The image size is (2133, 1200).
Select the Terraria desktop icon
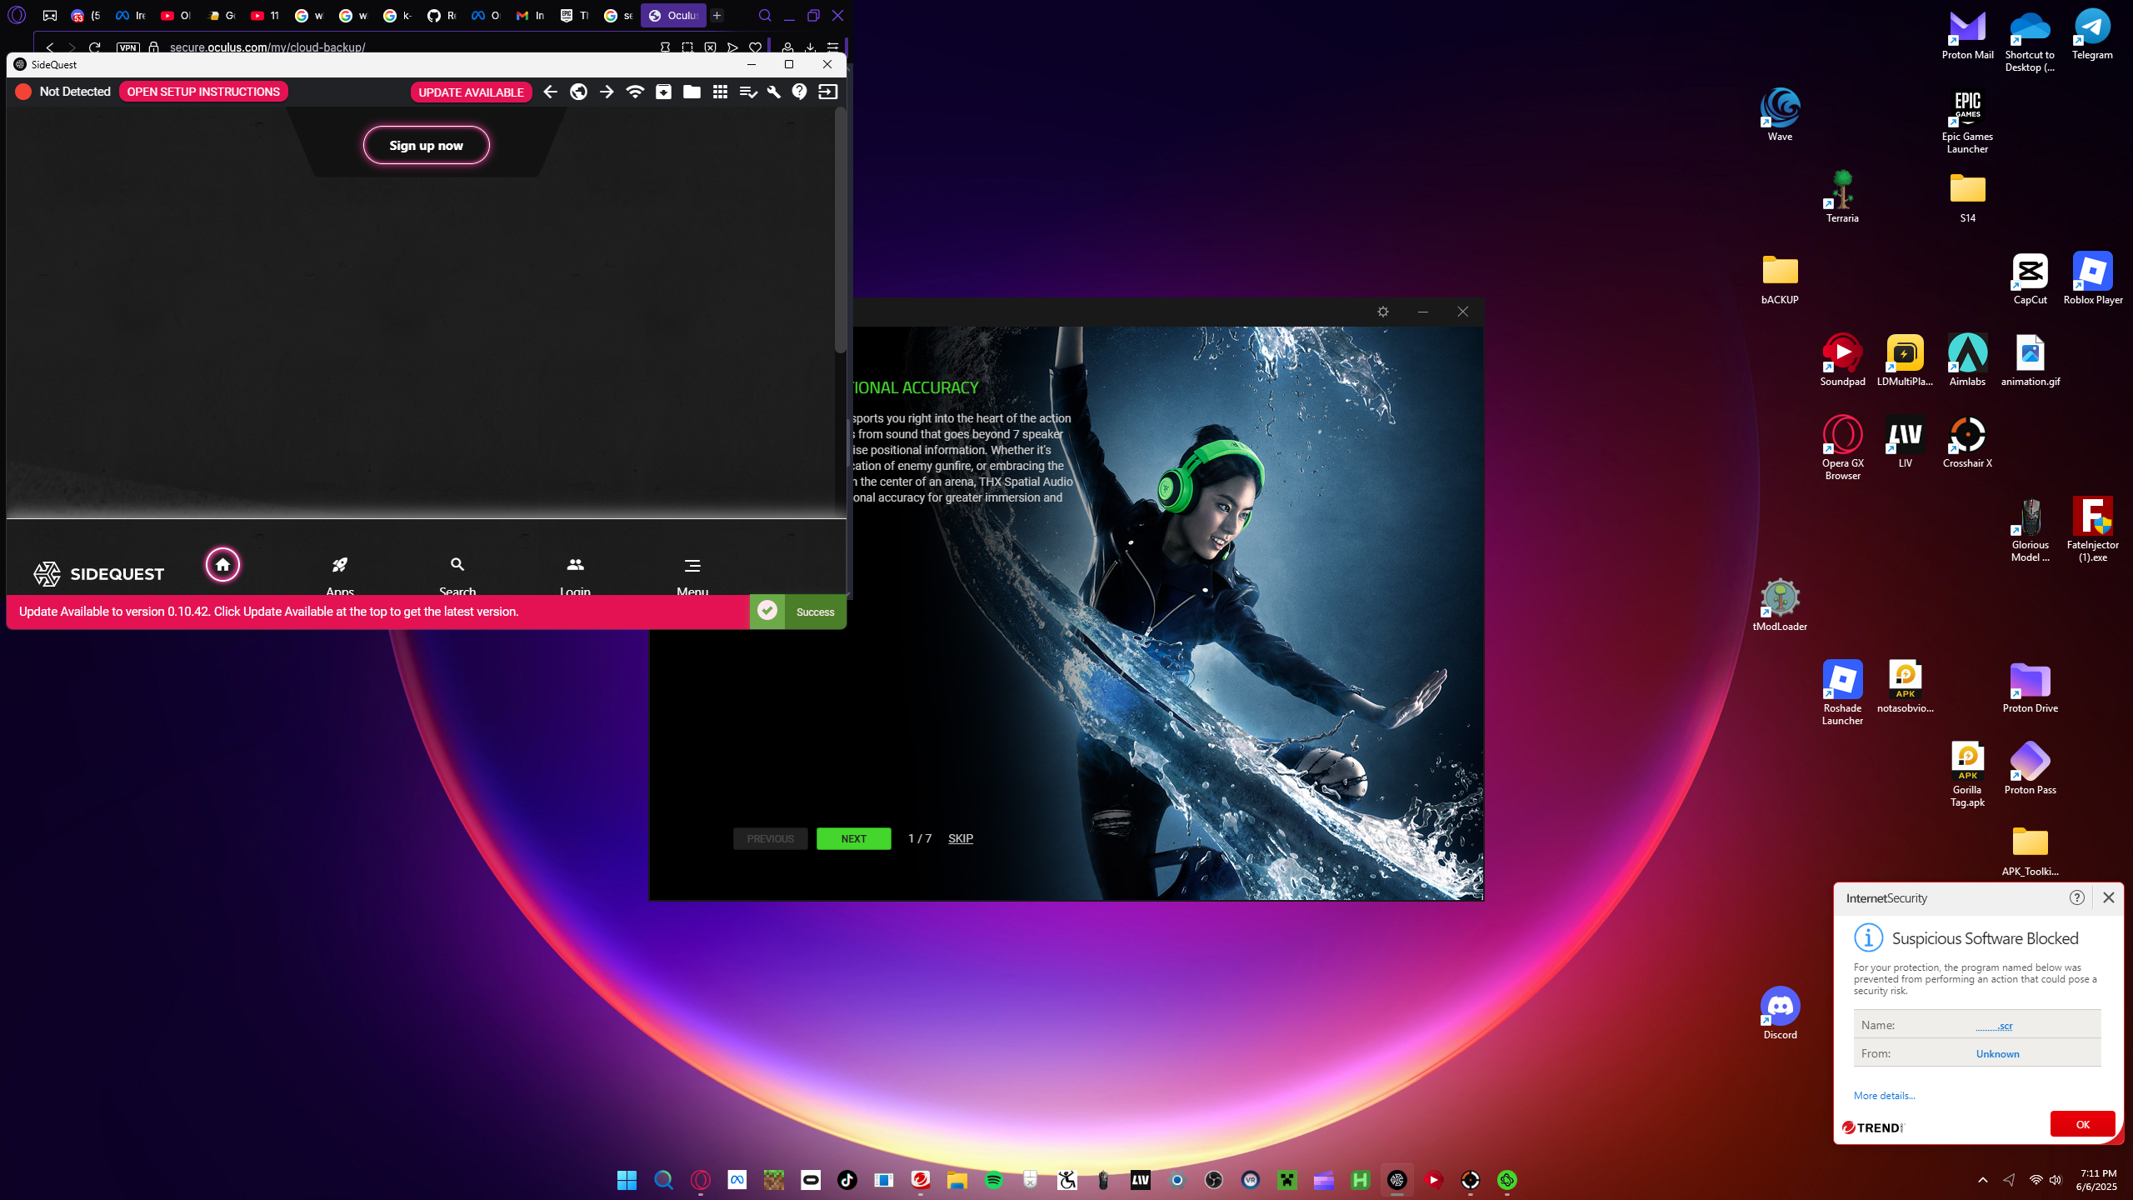(1842, 197)
